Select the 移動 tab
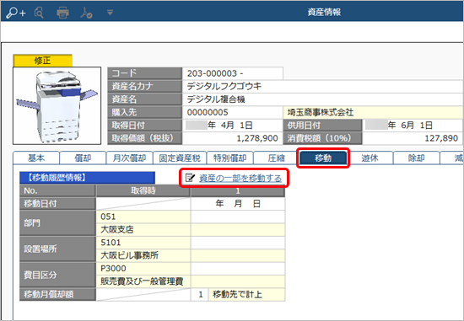Image resolution: width=464 pixels, height=321 pixels. (x=323, y=158)
